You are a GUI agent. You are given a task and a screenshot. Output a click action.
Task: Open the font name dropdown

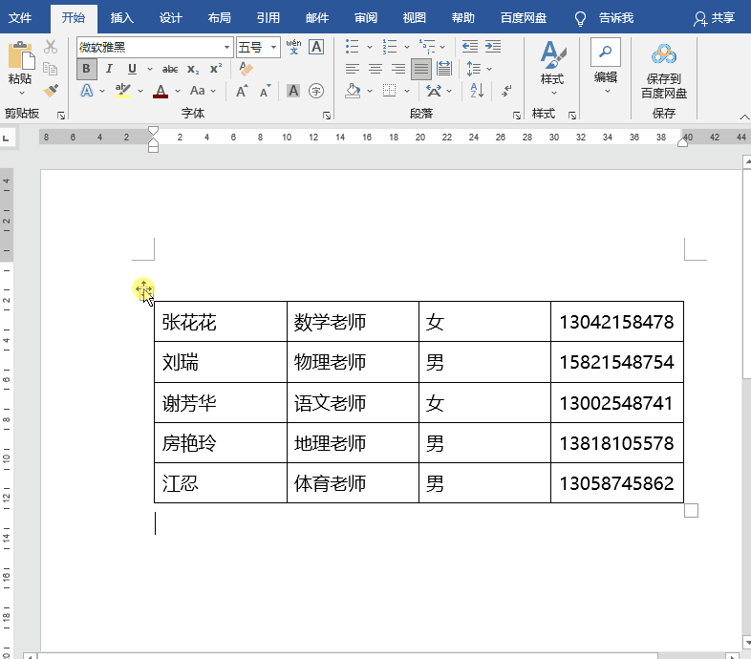pos(227,47)
